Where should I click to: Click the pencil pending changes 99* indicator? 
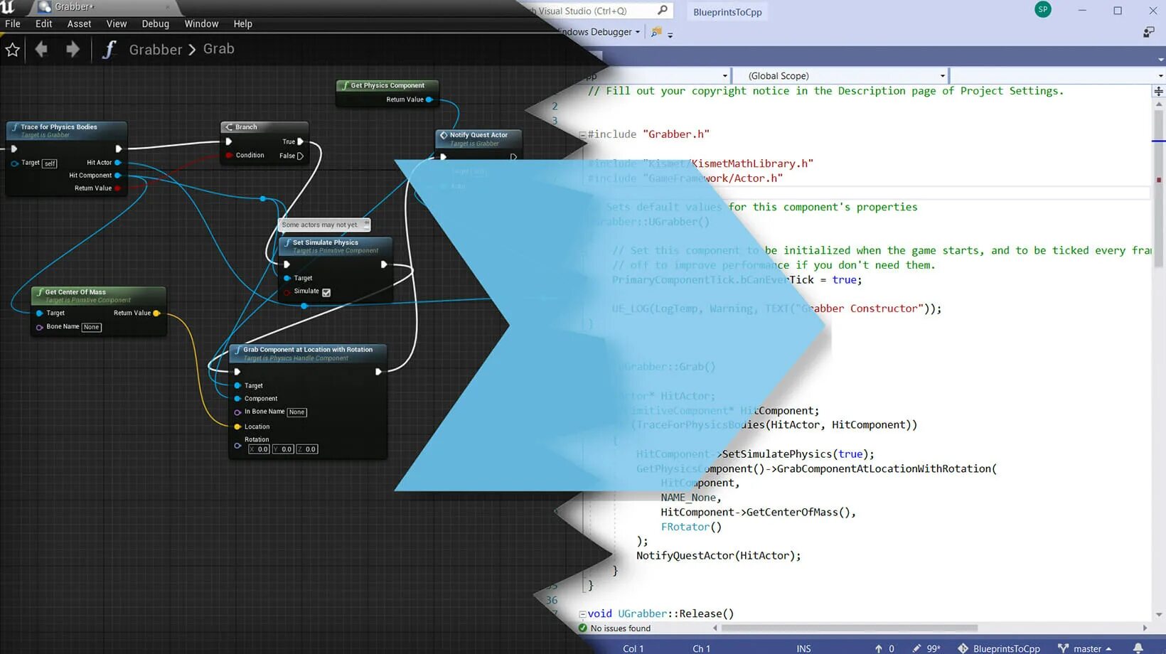click(926, 648)
